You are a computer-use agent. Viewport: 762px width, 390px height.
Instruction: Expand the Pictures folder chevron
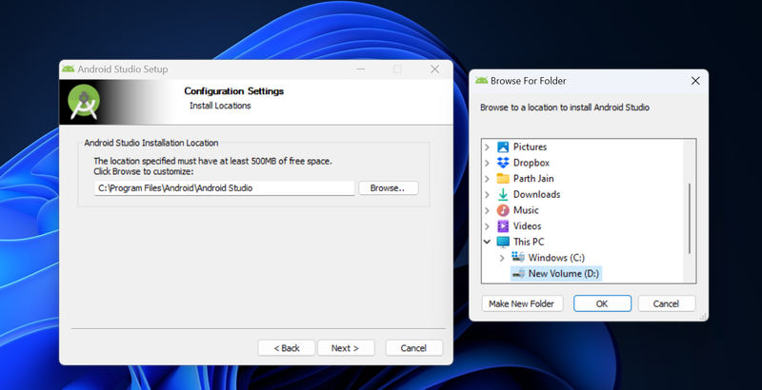(x=488, y=146)
